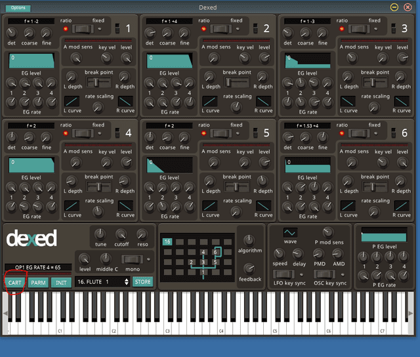The height and width of the screenshot is (357, 420).
Task: Click operator 1 R curve icon
Action: [x=125, y=101]
